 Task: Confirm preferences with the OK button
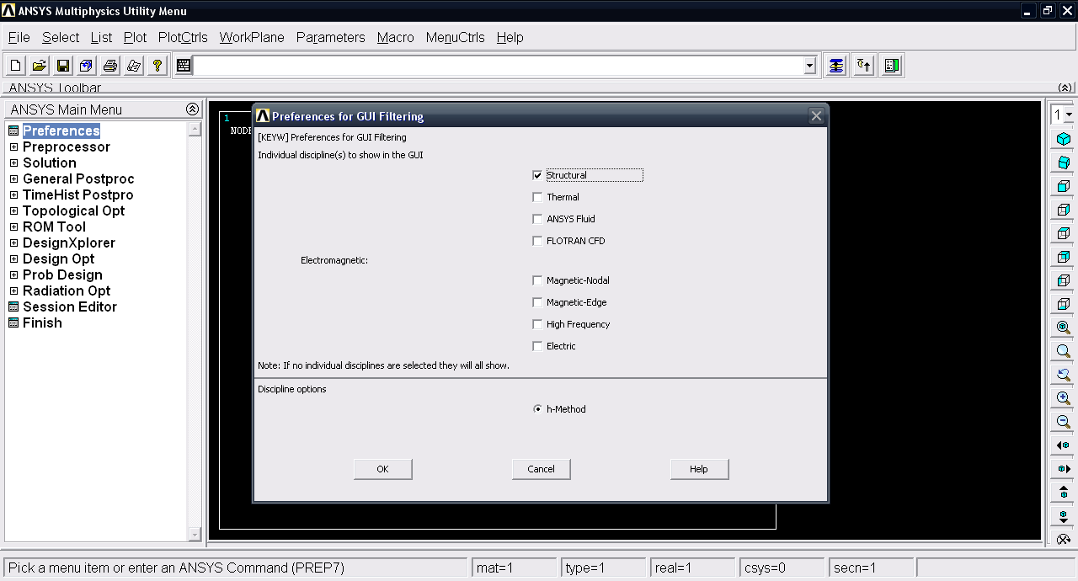click(383, 469)
